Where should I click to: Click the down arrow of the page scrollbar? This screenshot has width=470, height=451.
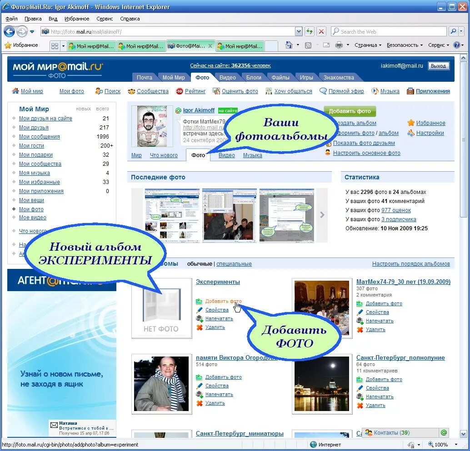click(x=464, y=434)
